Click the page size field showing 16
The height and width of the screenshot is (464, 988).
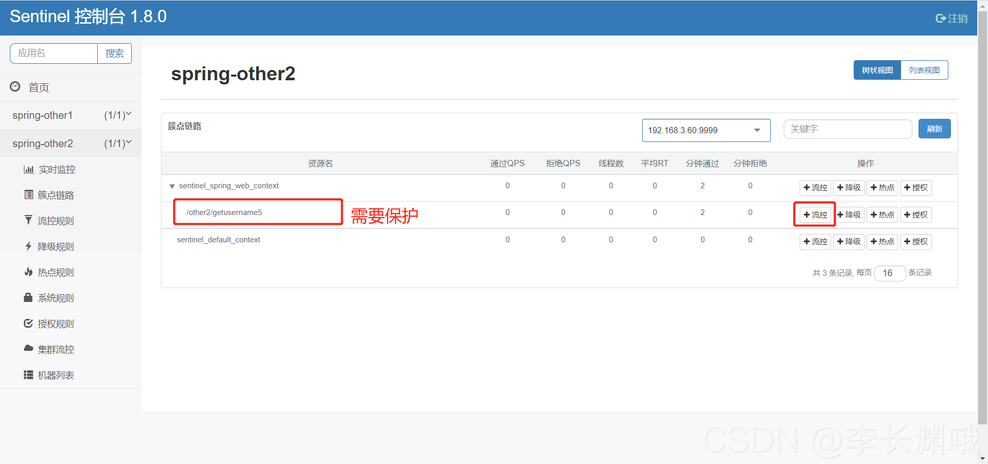tap(890, 273)
